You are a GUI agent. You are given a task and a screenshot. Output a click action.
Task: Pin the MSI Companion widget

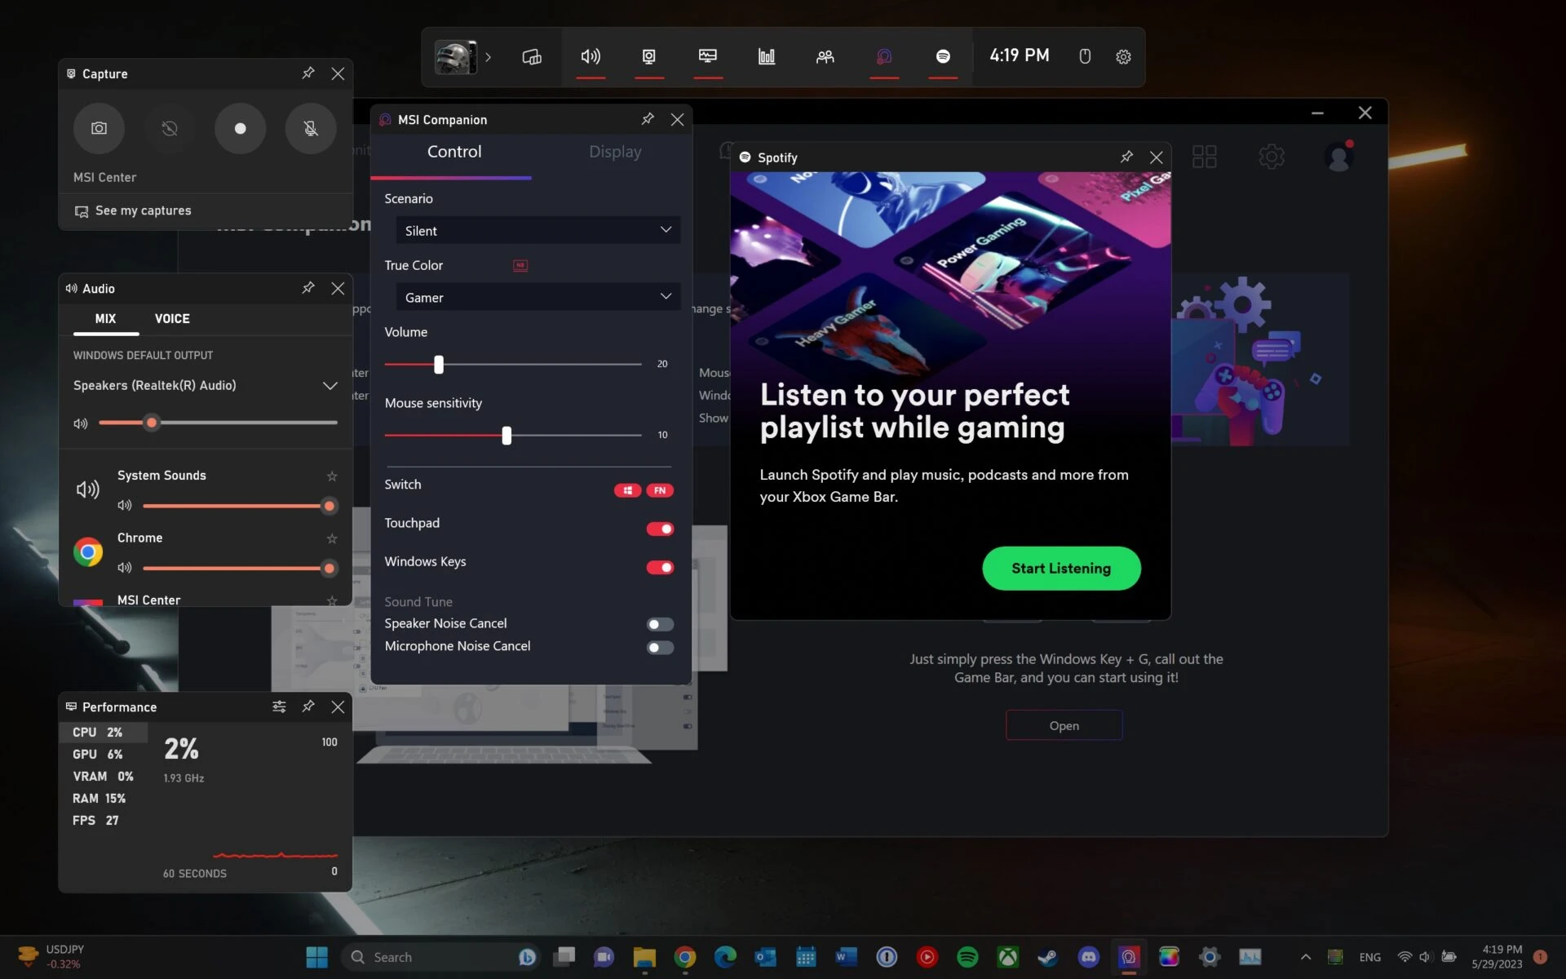click(x=648, y=119)
